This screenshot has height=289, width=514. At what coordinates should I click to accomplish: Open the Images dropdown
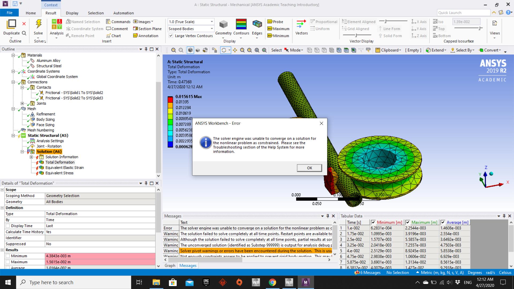tap(143, 22)
